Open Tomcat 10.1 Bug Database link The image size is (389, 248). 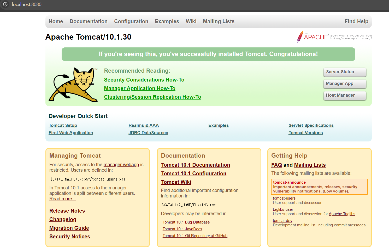tap(186, 222)
